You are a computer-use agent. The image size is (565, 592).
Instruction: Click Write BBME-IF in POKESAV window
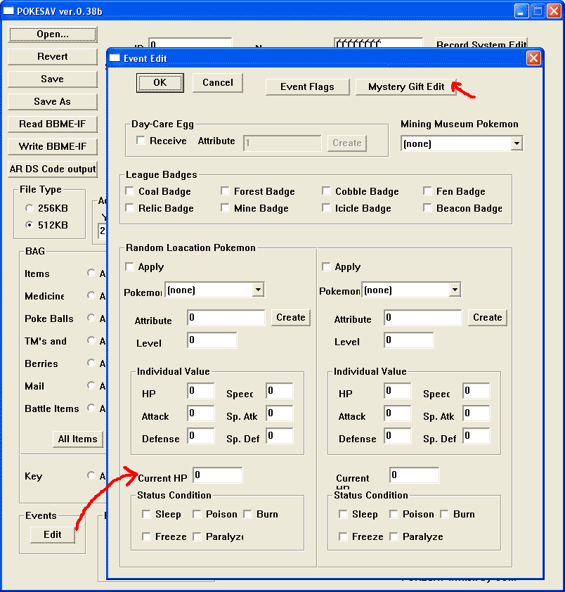click(x=53, y=146)
